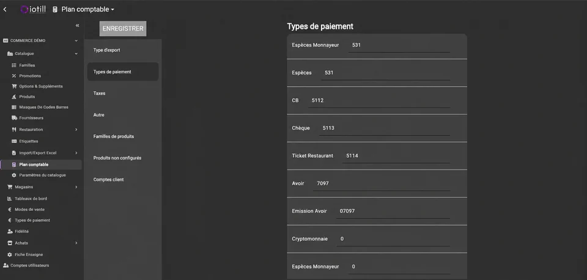
Task: Expand the Magasins submenu arrow
Action: click(76, 187)
